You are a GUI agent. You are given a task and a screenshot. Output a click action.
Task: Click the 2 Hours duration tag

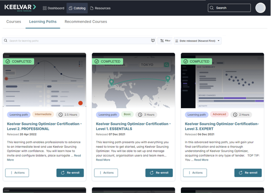pyautogui.click(x=241, y=115)
